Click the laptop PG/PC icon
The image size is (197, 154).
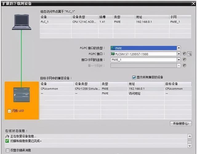tap(22, 22)
